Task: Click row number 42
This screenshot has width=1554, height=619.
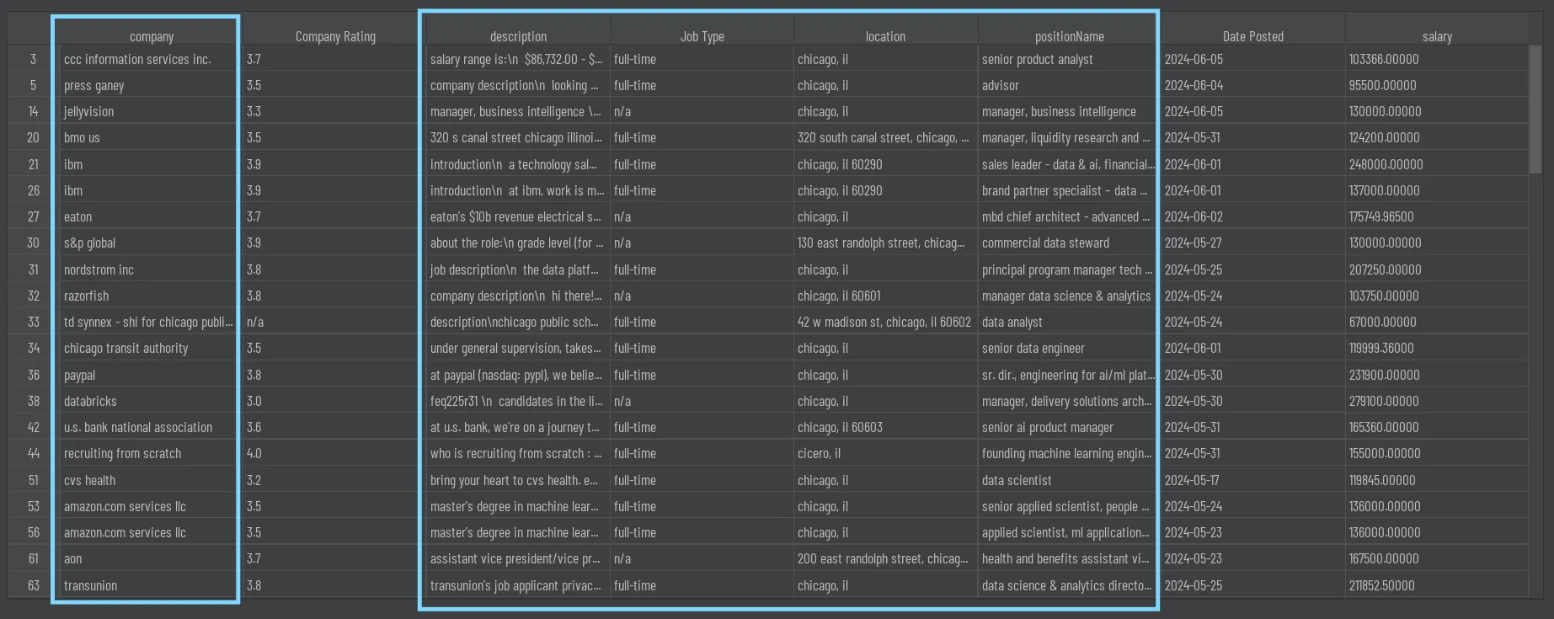Action: (x=34, y=427)
